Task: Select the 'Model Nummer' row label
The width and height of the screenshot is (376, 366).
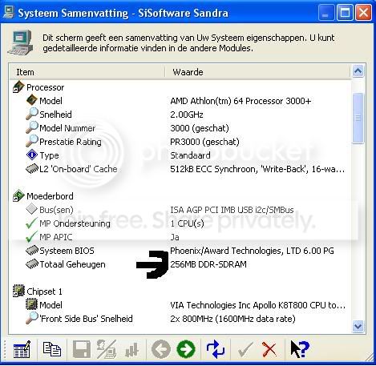Action: tap(67, 128)
